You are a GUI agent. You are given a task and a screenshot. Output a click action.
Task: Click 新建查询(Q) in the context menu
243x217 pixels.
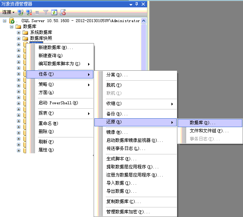pos(50,56)
